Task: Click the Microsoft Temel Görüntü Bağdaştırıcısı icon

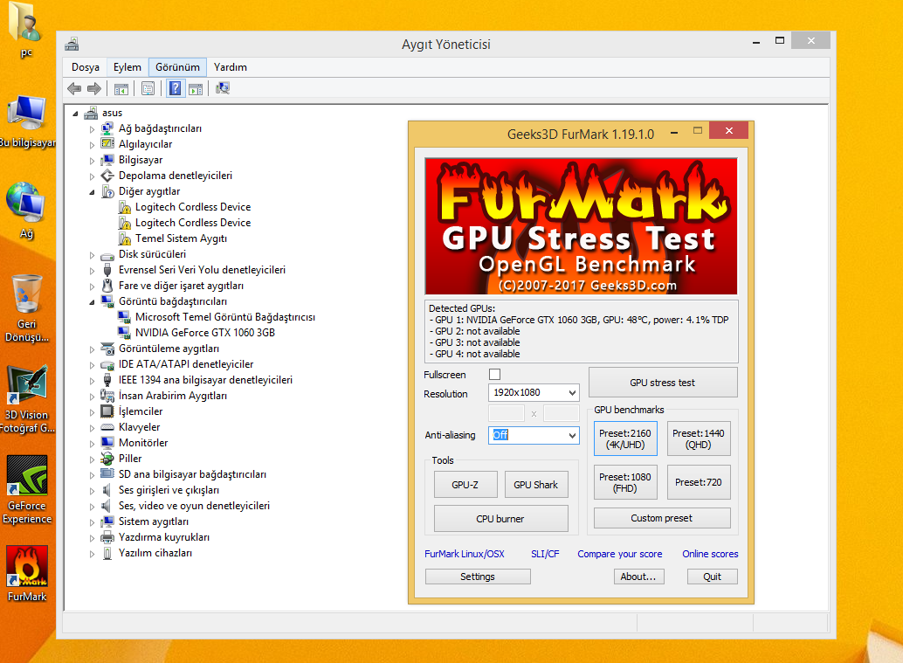Action: pos(124,317)
